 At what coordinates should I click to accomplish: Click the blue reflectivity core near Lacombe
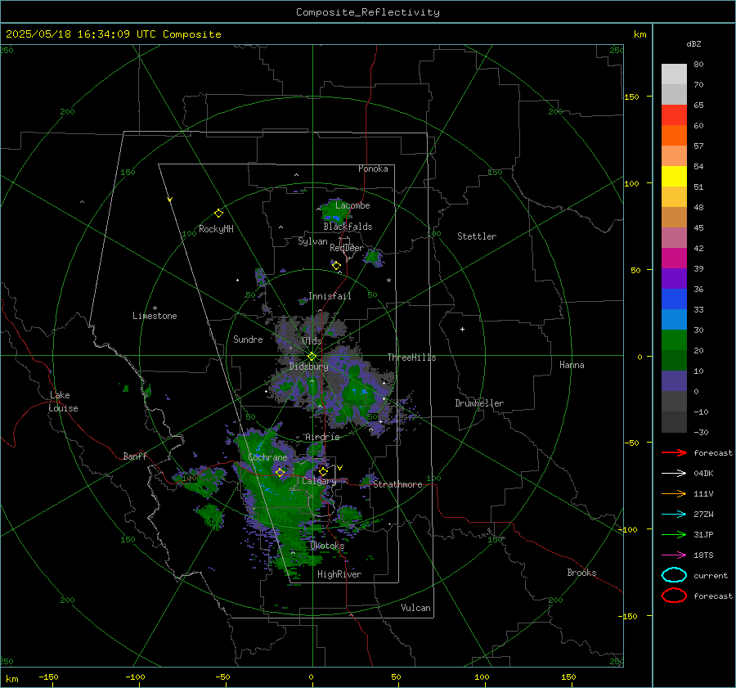[x=332, y=218]
